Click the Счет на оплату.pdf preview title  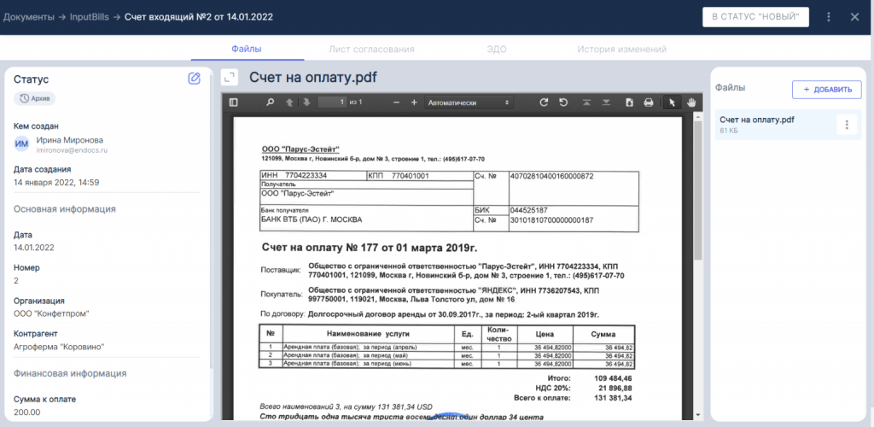(313, 78)
